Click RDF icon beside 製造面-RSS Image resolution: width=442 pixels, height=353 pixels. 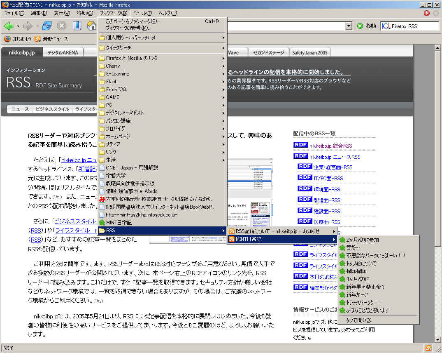pos(305,199)
